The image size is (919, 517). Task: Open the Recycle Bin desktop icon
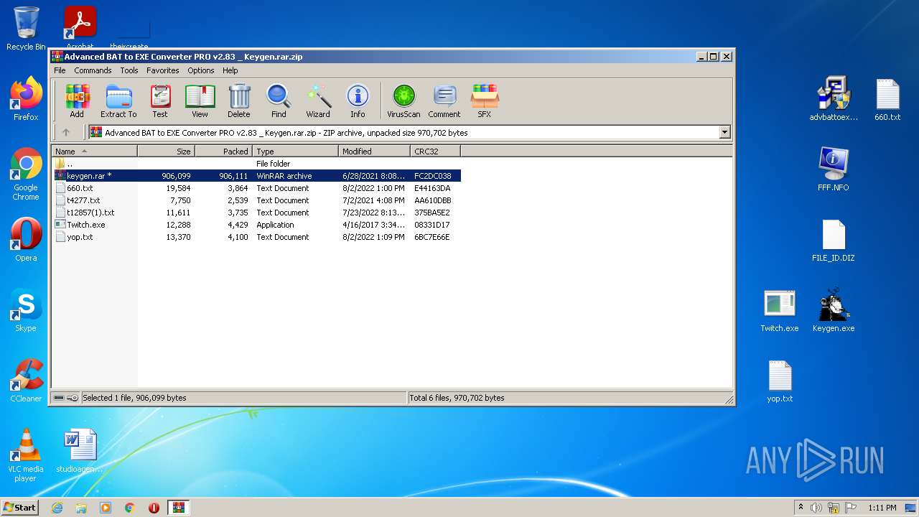pyautogui.click(x=26, y=29)
